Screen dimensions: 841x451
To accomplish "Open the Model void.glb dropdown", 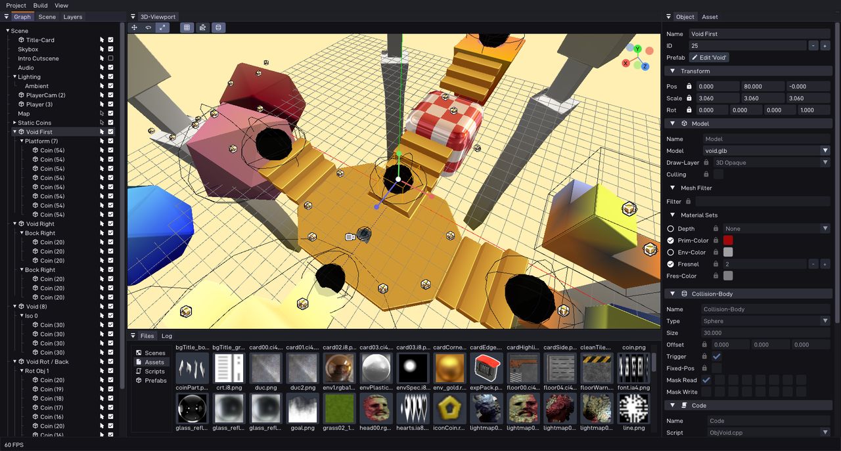I will click(x=825, y=151).
